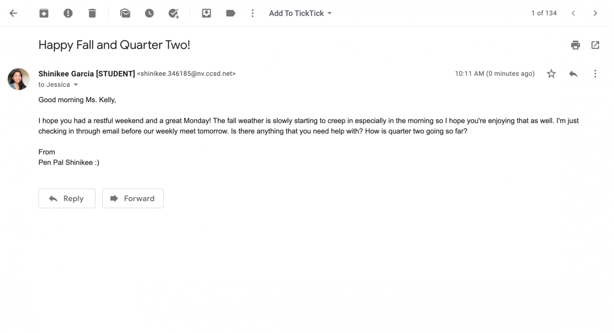The width and height of the screenshot is (614, 333).
Task: Delete this email with the trash icon
Action: point(92,13)
